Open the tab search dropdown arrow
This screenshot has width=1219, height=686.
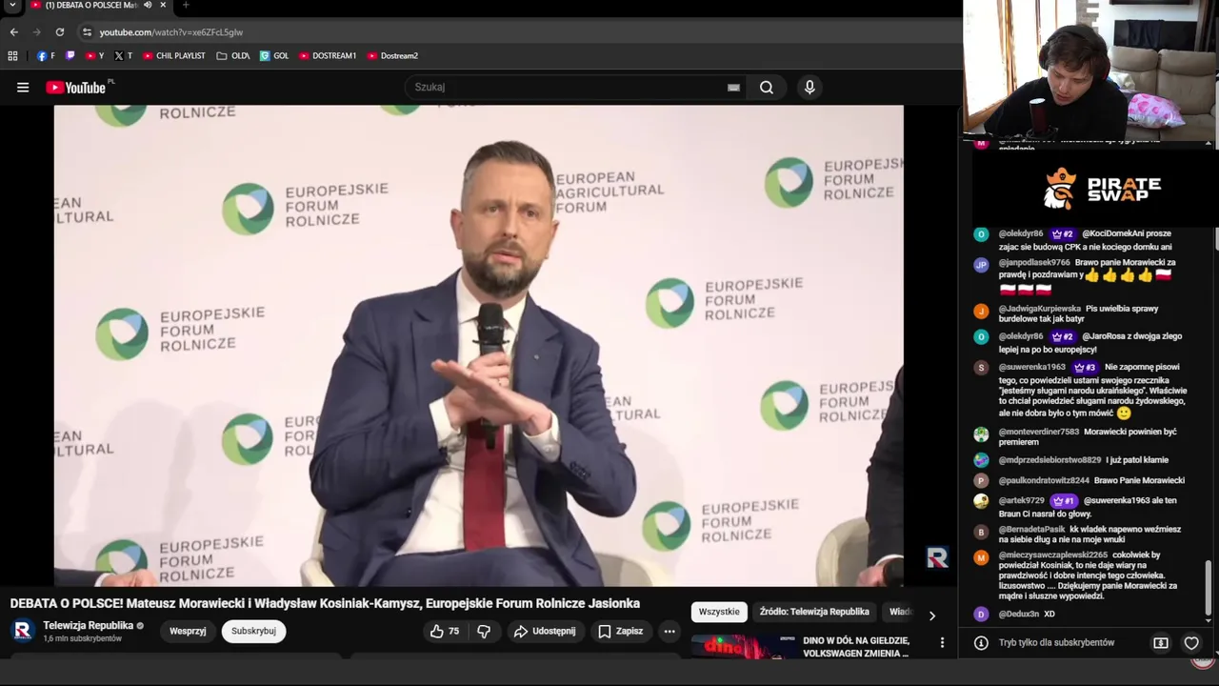tap(12, 6)
